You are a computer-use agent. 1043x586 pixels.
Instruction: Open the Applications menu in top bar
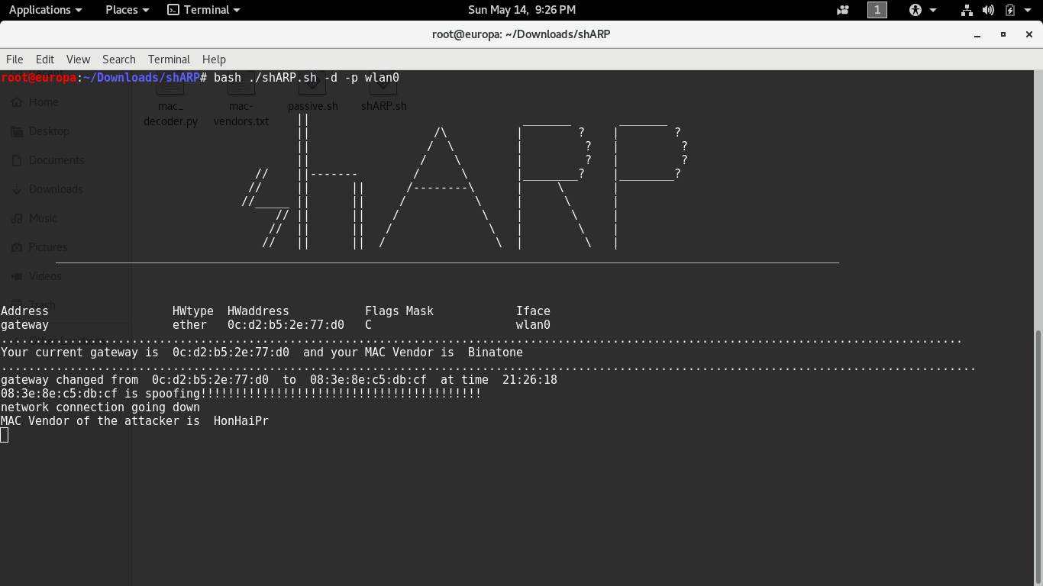pos(45,10)
